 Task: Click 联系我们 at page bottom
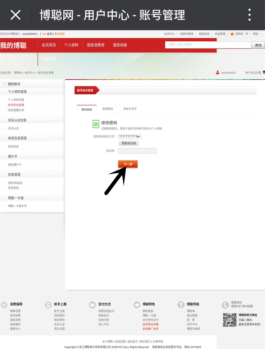145,341
